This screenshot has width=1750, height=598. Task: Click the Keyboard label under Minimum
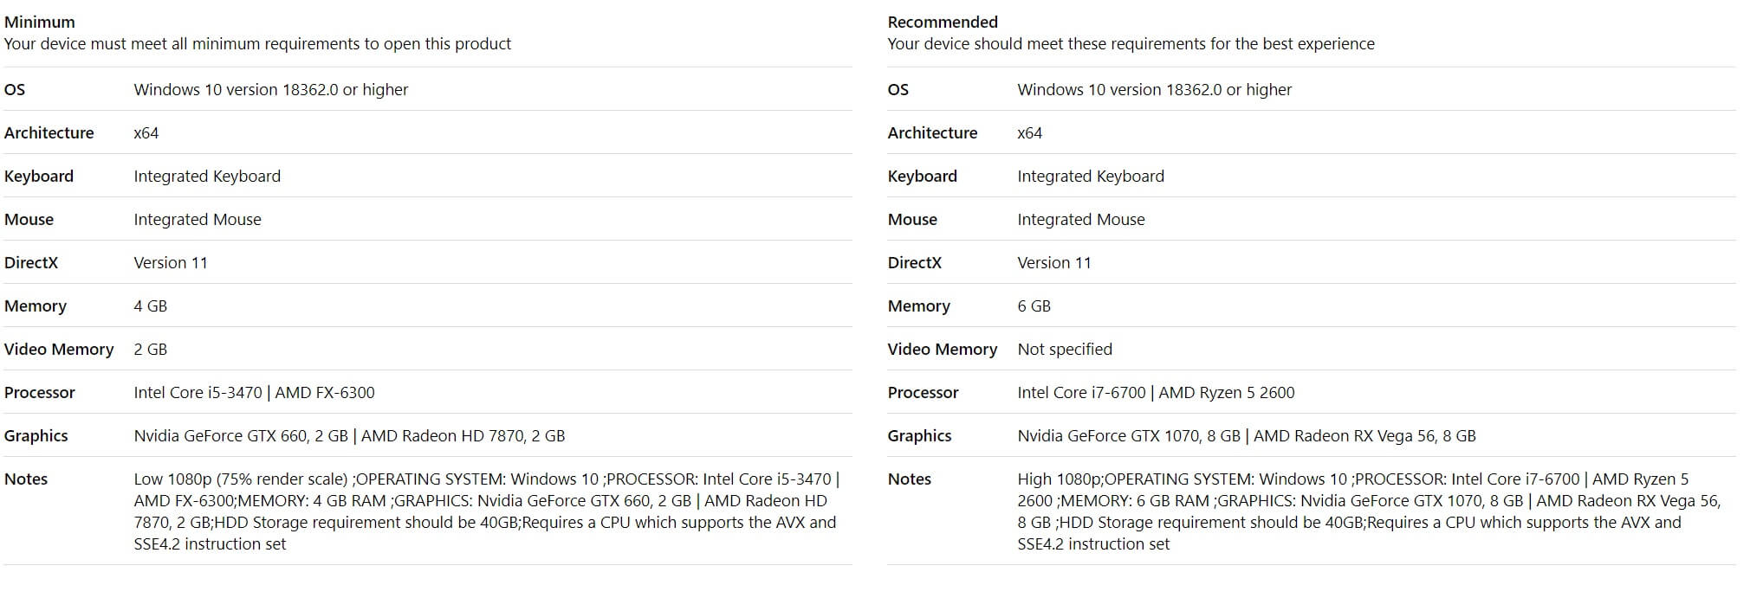(x=39, y=176)
